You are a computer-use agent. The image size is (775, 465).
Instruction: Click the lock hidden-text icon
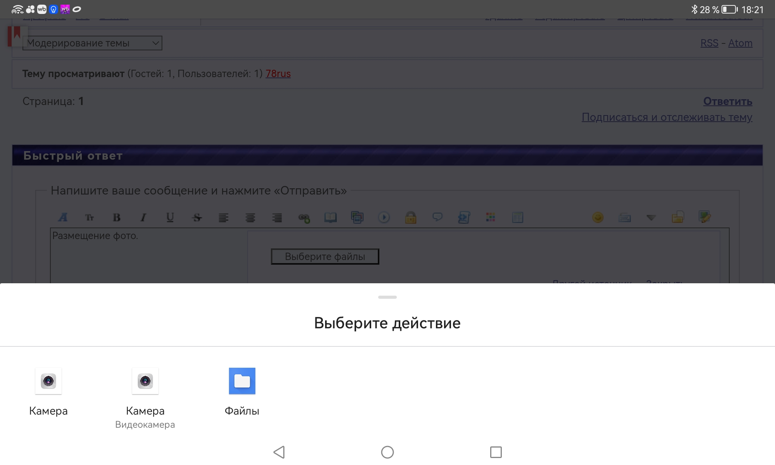tap(411, 217)
